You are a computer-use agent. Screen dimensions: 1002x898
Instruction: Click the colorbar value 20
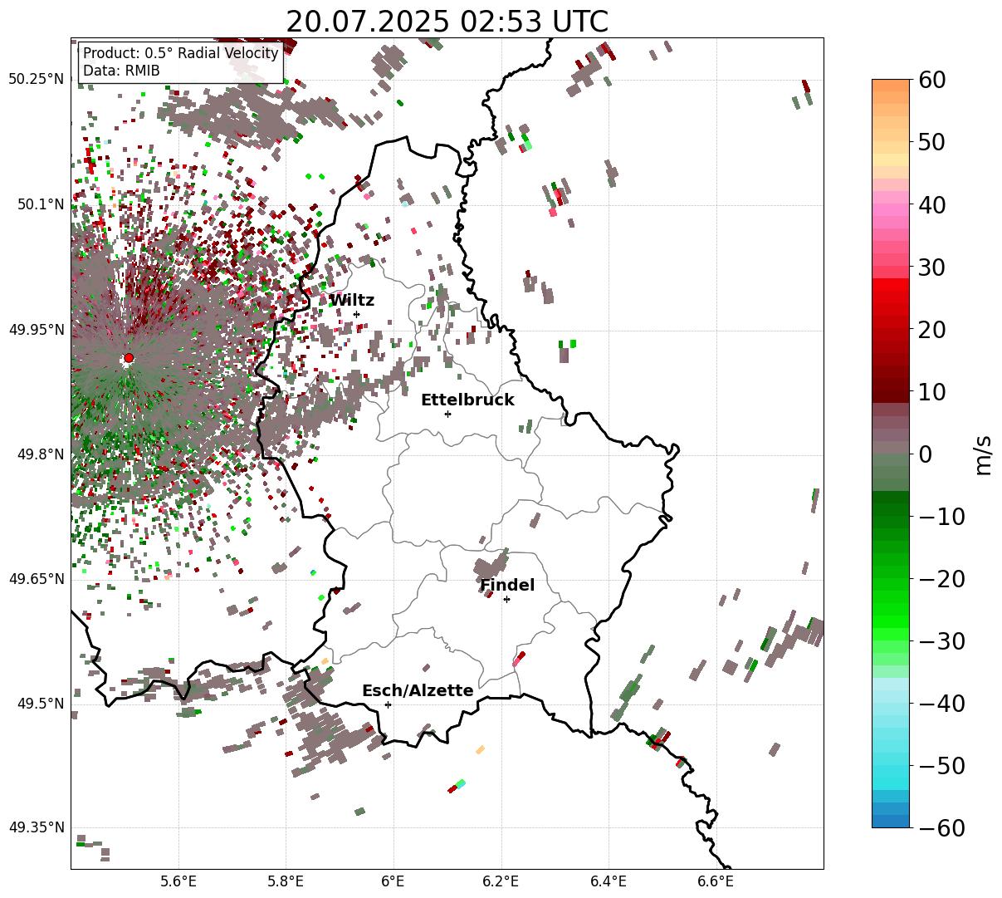point(931,329)
